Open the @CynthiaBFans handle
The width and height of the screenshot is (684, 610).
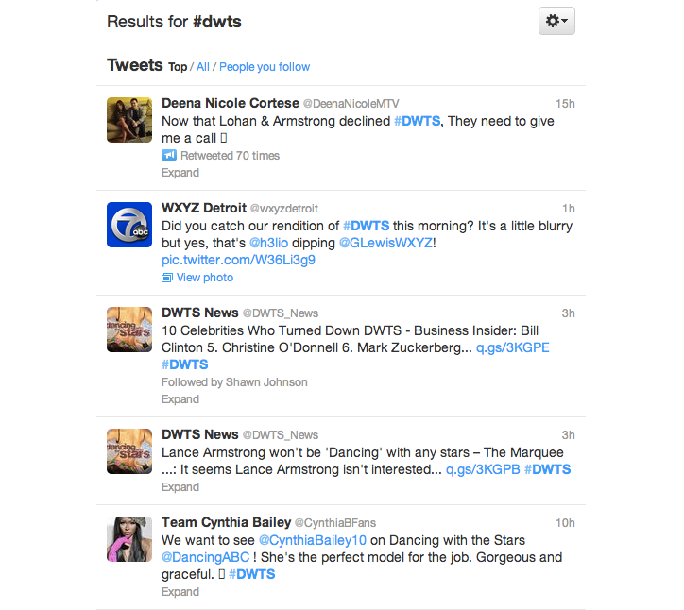pos(335,523)
